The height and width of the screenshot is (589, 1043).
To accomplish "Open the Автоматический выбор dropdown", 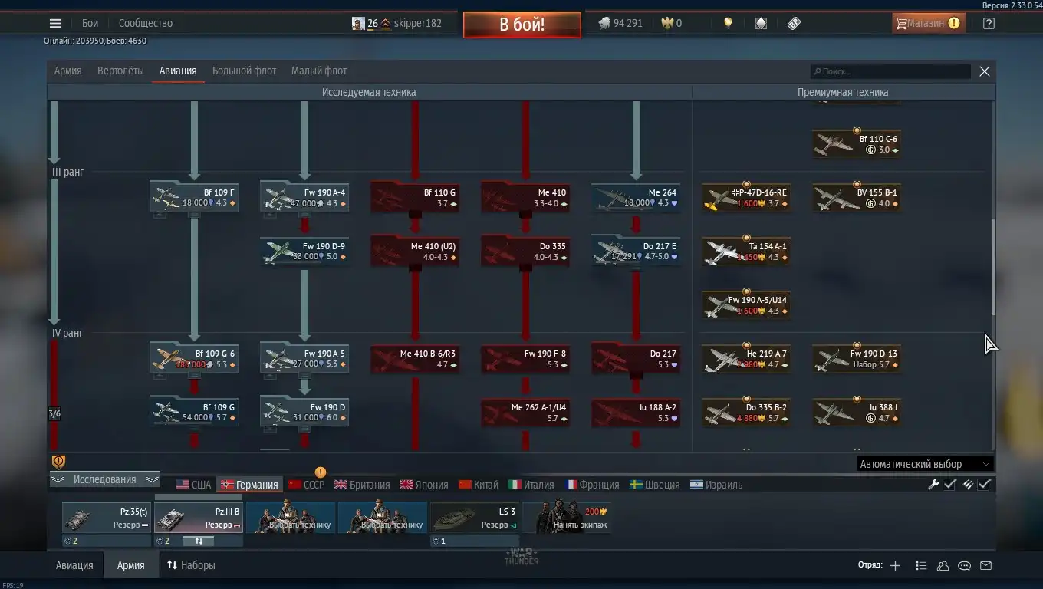I will pyautogui.click(x=926, y=464).
